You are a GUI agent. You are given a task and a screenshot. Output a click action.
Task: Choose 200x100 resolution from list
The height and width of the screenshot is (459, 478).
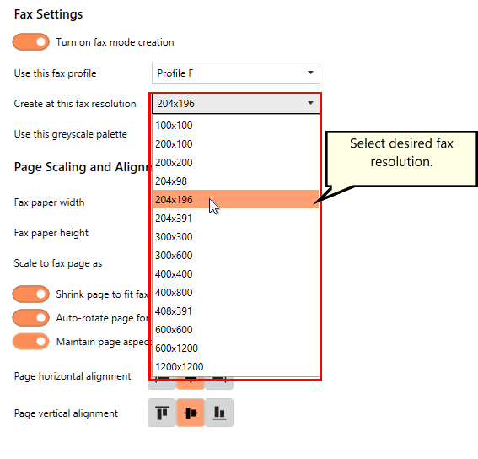point(236,144)
